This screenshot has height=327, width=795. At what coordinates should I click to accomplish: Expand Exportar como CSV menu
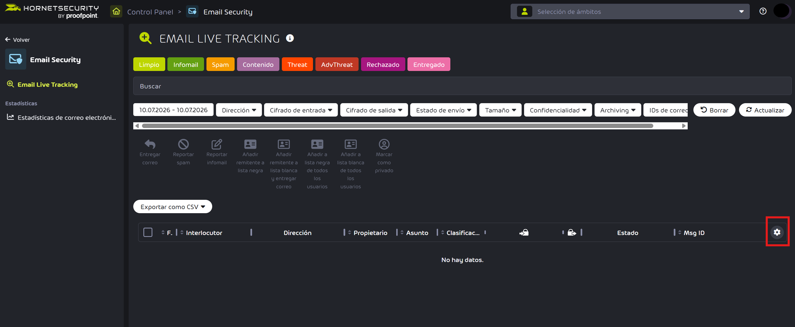tap(173, 207)
